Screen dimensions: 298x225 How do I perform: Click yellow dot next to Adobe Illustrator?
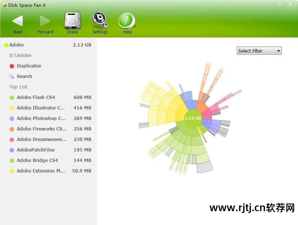pos(12,108)
